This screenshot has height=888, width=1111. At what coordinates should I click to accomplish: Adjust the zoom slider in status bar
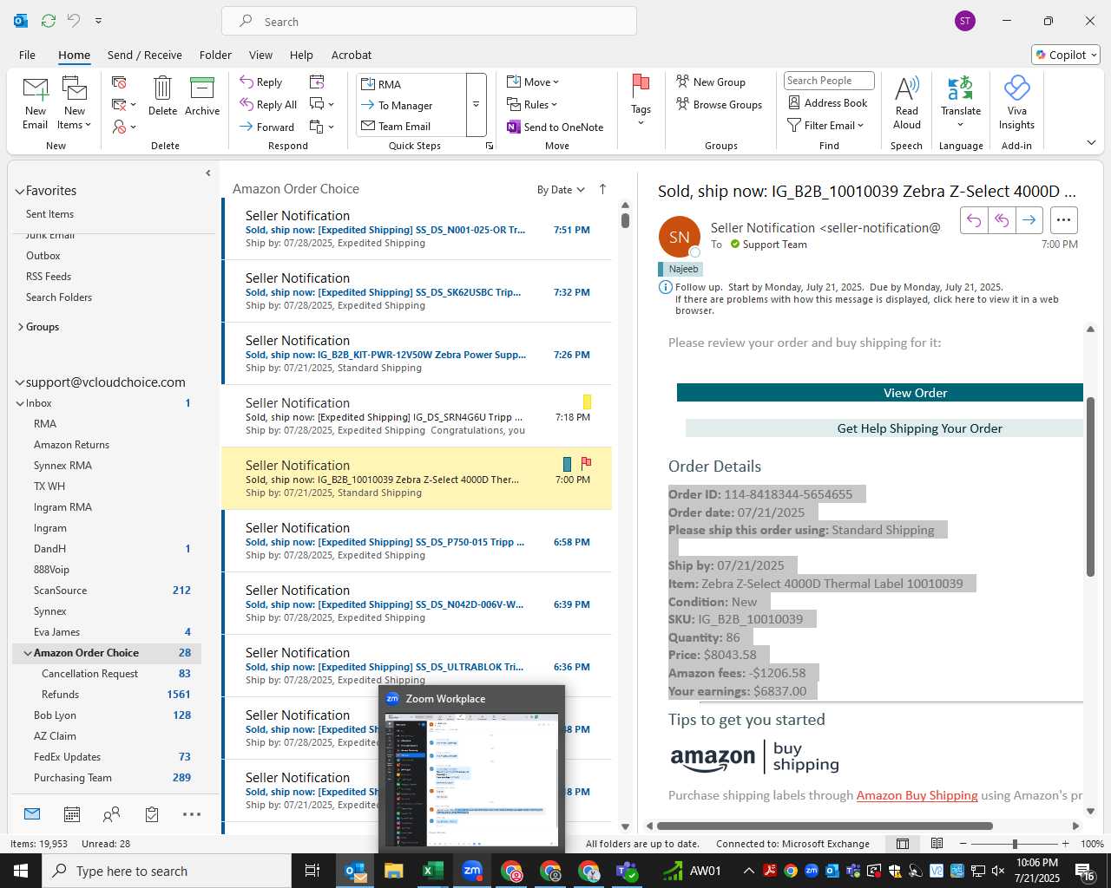(1015, 844)
